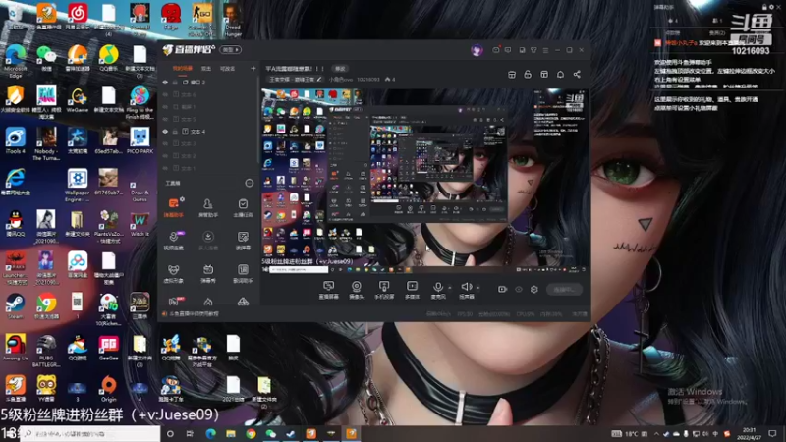Image resolution: width=786 pixels, height=442 pixels.
Task: Toggle the lock on 窗口 2 source
Action: pos(175,83)
